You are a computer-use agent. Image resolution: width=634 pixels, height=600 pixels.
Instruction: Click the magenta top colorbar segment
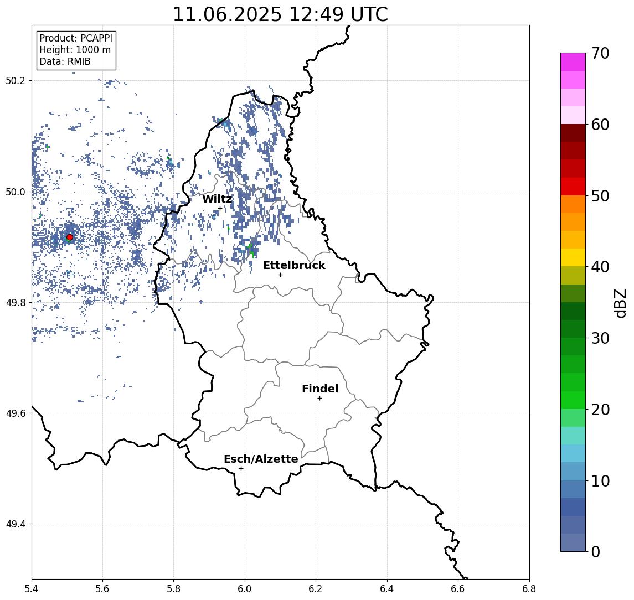click(x=573, y=62)
